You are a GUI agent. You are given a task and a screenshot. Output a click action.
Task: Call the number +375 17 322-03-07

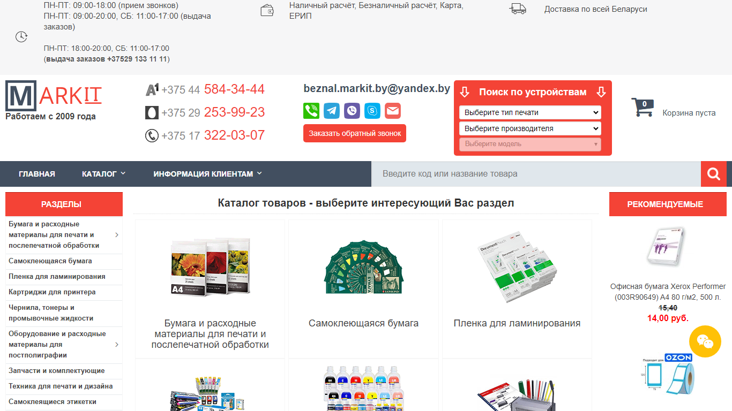[x=213, y=135]
